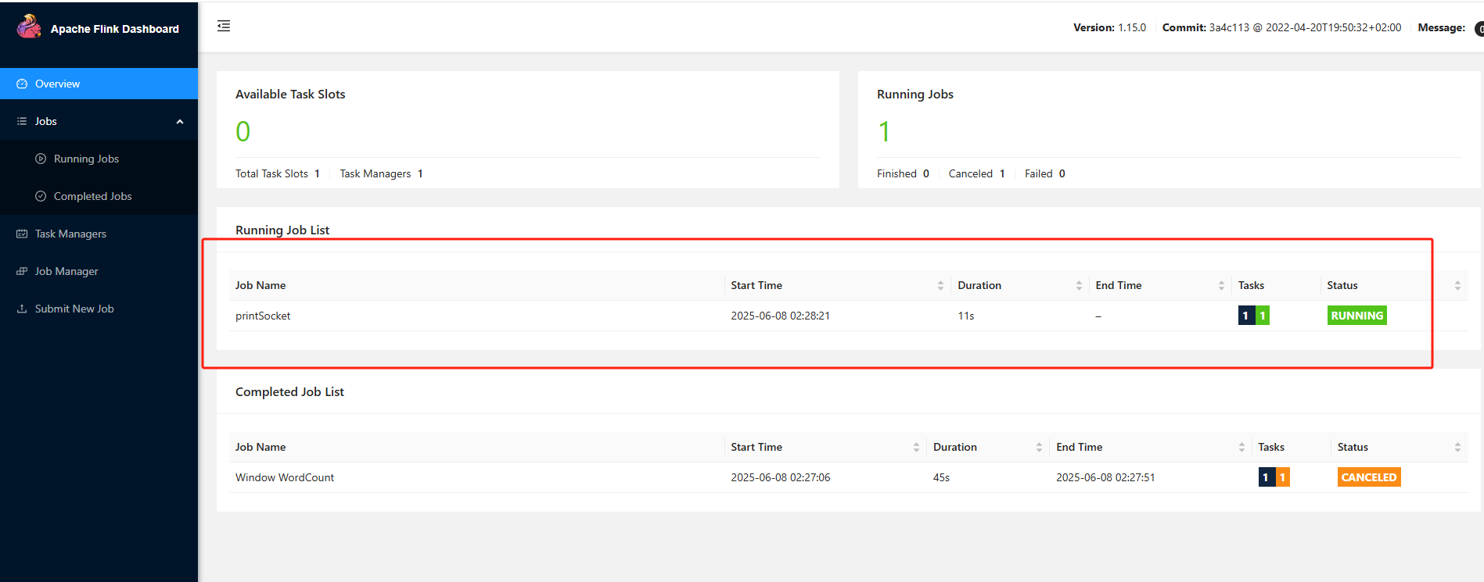Screen dimensions: 1484x582
Task: Click the Tasks header in running list
Action: click(1251, 285)
